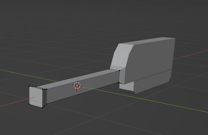Select the top-left vertex of the beam's end face

[x=29, y=86]
